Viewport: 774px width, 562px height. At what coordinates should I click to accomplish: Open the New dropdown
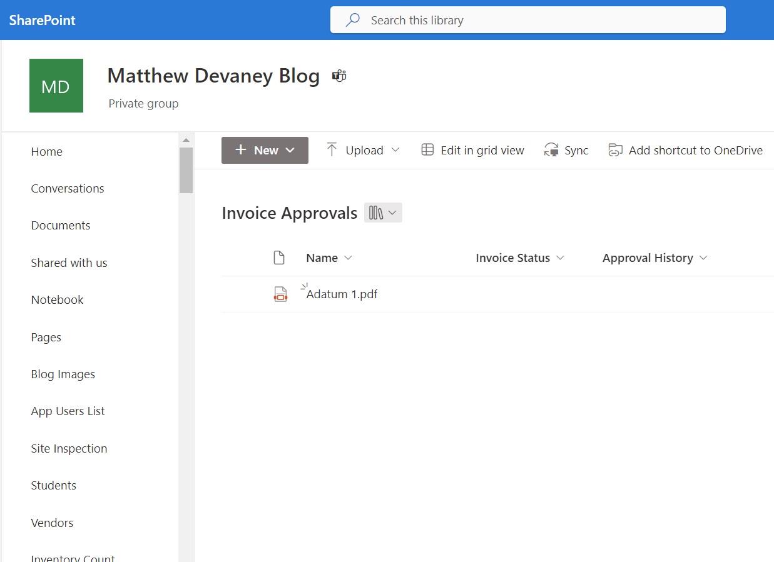click(x=264, y=150)
